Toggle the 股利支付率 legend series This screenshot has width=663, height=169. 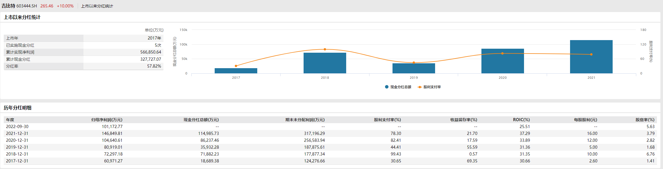point(429,87)
